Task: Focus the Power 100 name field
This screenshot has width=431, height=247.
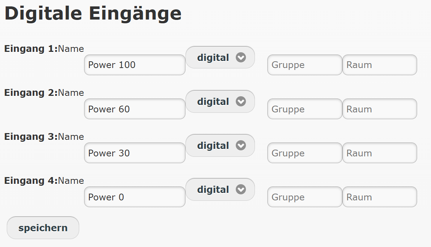Action: click(134, 65)
